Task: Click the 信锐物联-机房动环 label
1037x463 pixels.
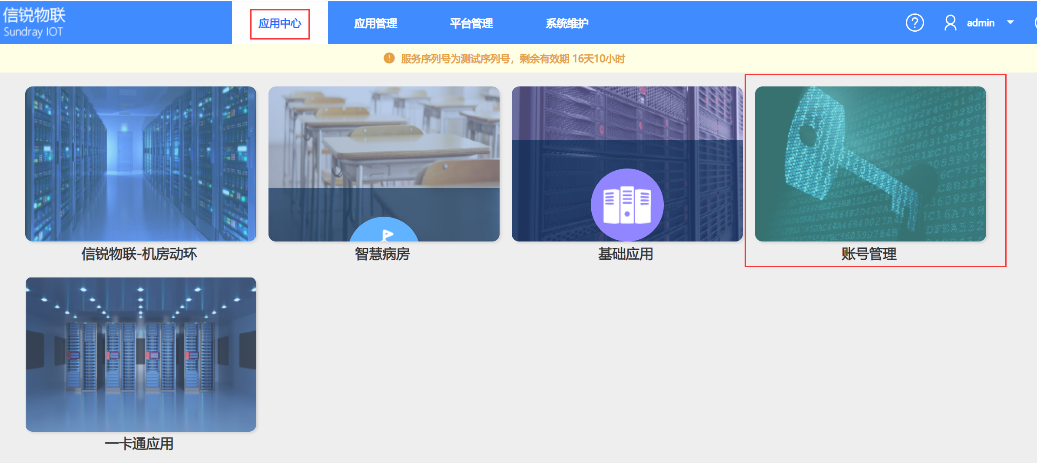Action: tap(139, 254)
